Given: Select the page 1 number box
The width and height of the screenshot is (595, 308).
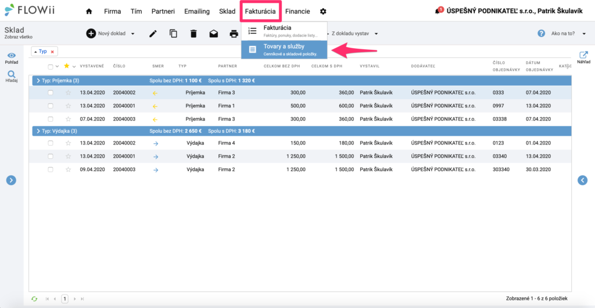Looking at the screenshot, I should click(x=65, y=299).
